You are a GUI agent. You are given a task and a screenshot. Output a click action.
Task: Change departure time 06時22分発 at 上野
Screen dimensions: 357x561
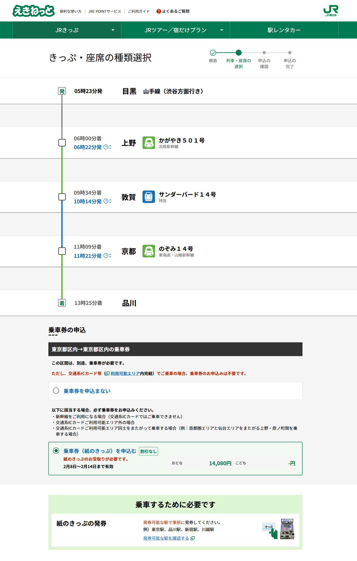(x=88, y=147)
